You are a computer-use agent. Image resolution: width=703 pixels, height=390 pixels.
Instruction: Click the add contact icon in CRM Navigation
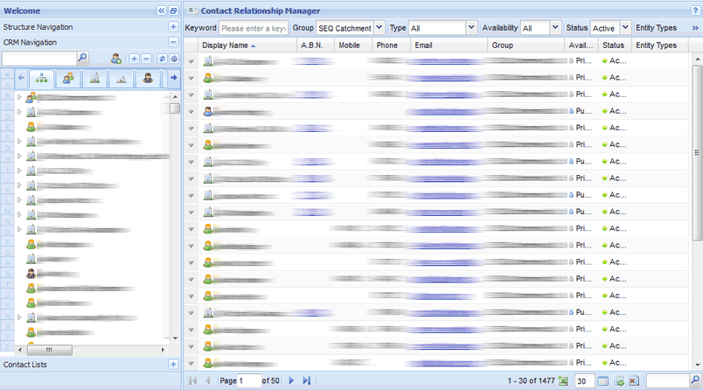(115, 59)
